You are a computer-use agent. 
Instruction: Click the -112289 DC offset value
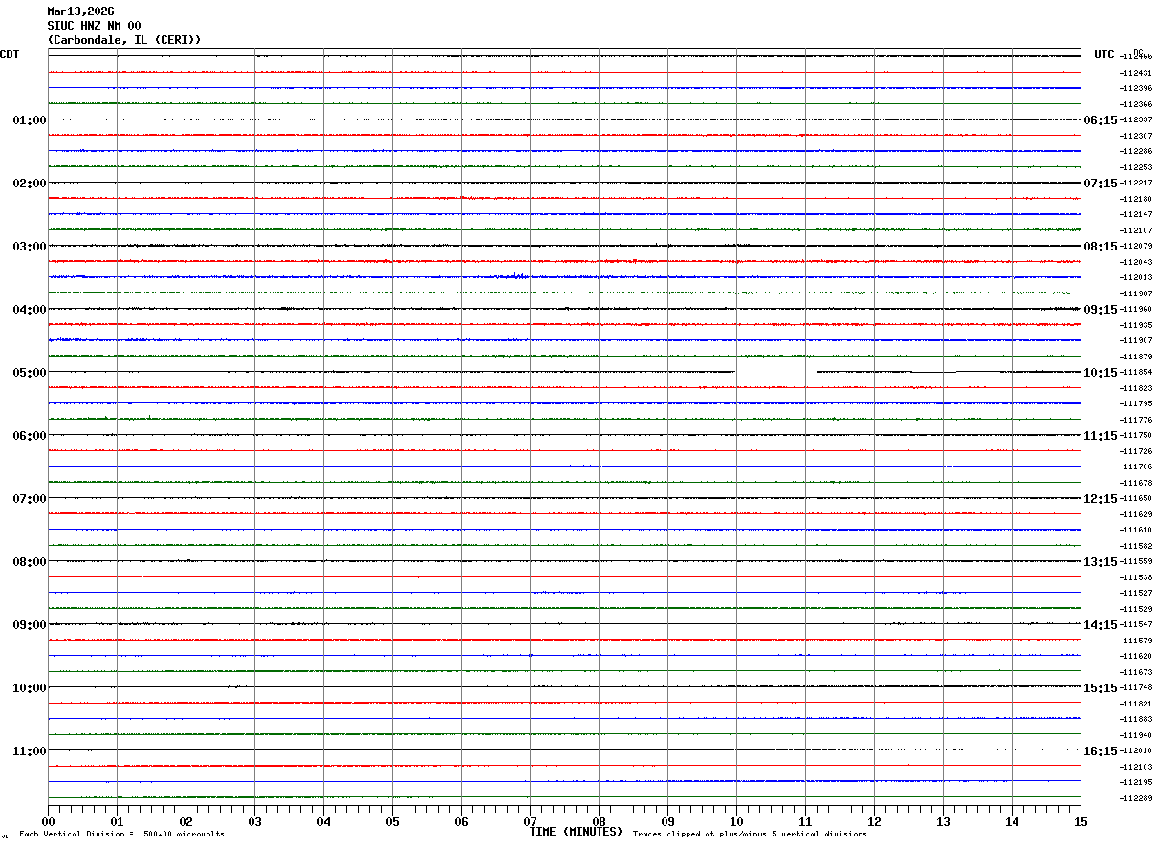tap(1137, 798)
